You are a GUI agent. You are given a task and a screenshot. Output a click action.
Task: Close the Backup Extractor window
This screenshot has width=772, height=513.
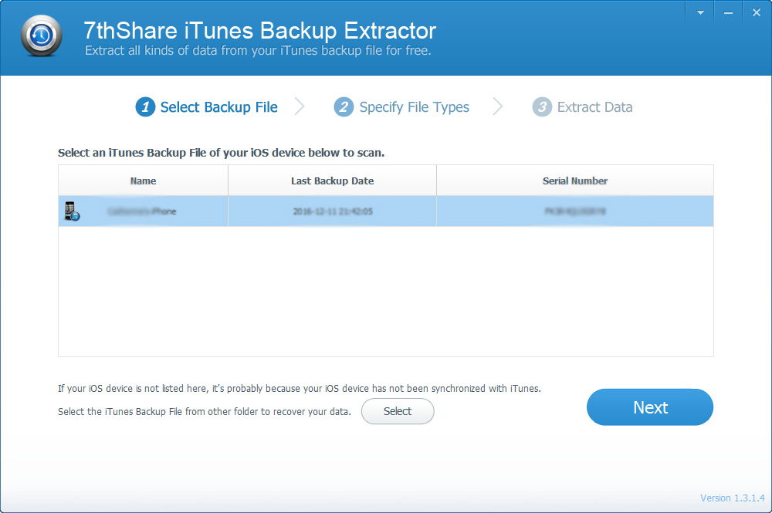click(x=757, y=13)
